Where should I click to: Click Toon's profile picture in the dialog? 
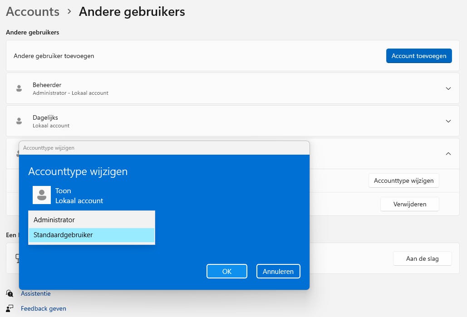(42, 195)
